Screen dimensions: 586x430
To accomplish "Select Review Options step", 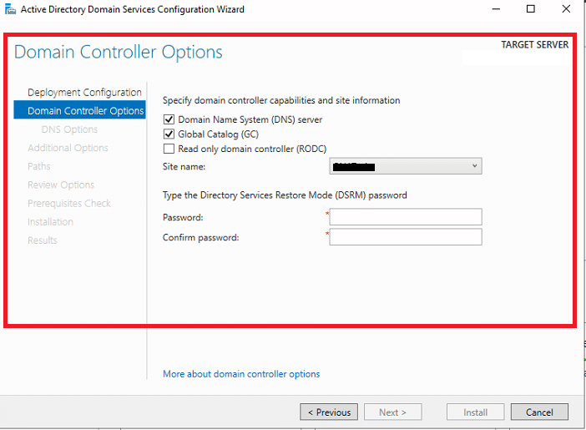I will (x=61, y=185).
